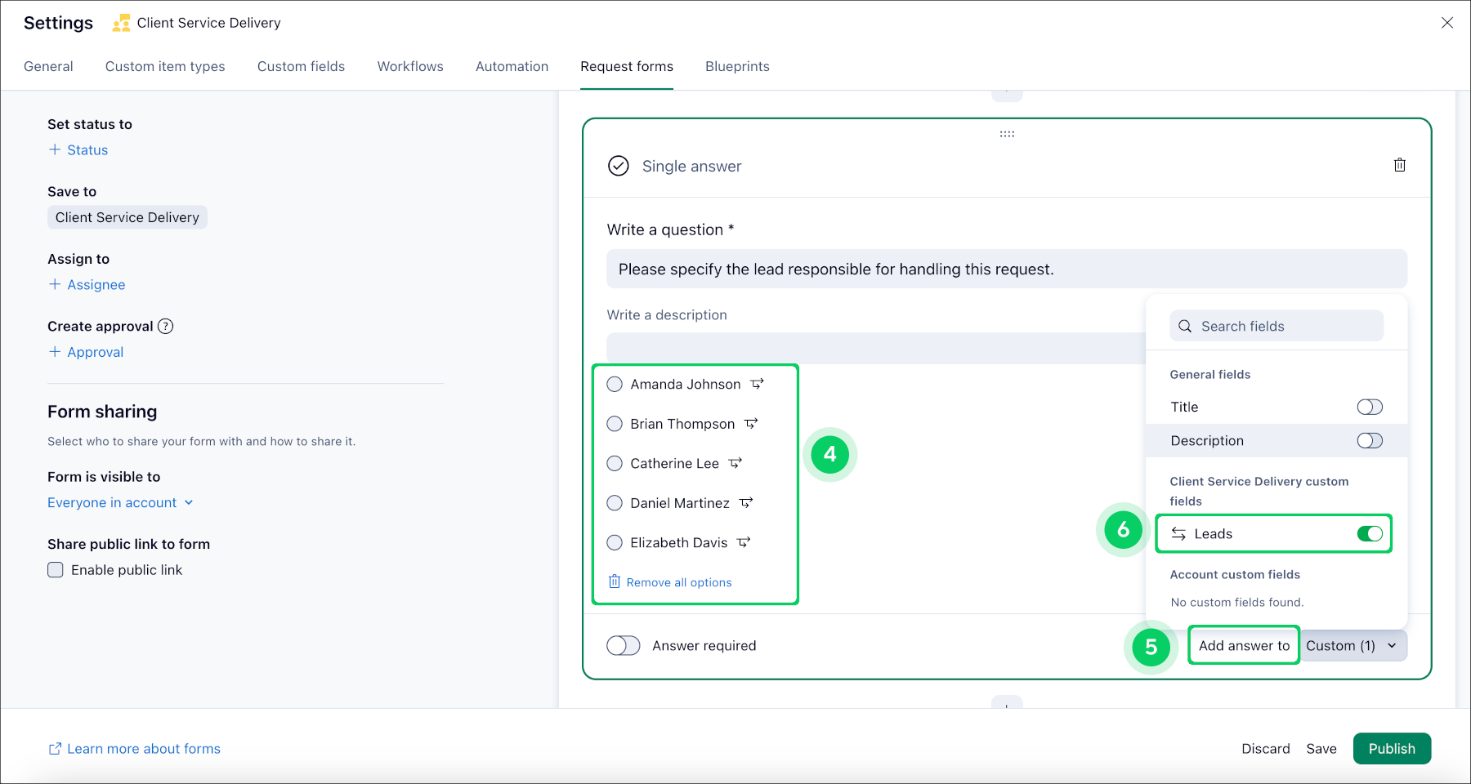Image resolution: width=1471 pixels, height=784 pixels.
Task: Select the Amanda Johnson radio option
Action: (615, 384)
